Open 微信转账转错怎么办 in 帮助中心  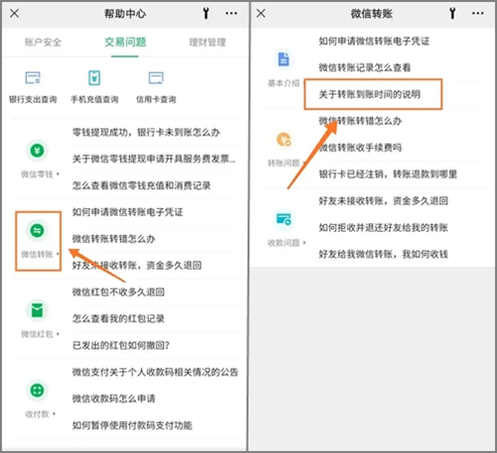[x=113, y=239]
